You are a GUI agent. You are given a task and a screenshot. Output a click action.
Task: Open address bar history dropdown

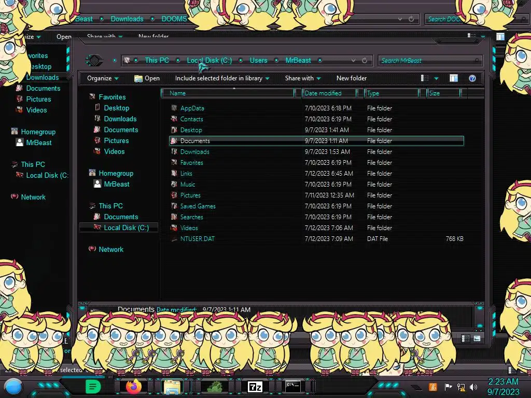pyautogui.click(x=353, y=61)
